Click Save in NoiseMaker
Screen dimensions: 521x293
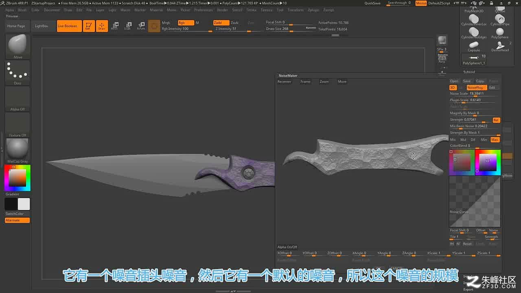coord(467,81)
